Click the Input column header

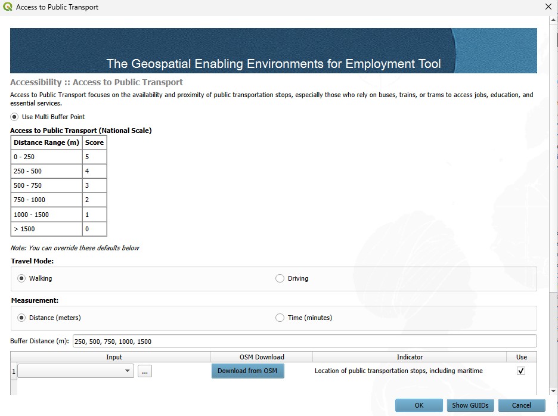click(114, 357)
